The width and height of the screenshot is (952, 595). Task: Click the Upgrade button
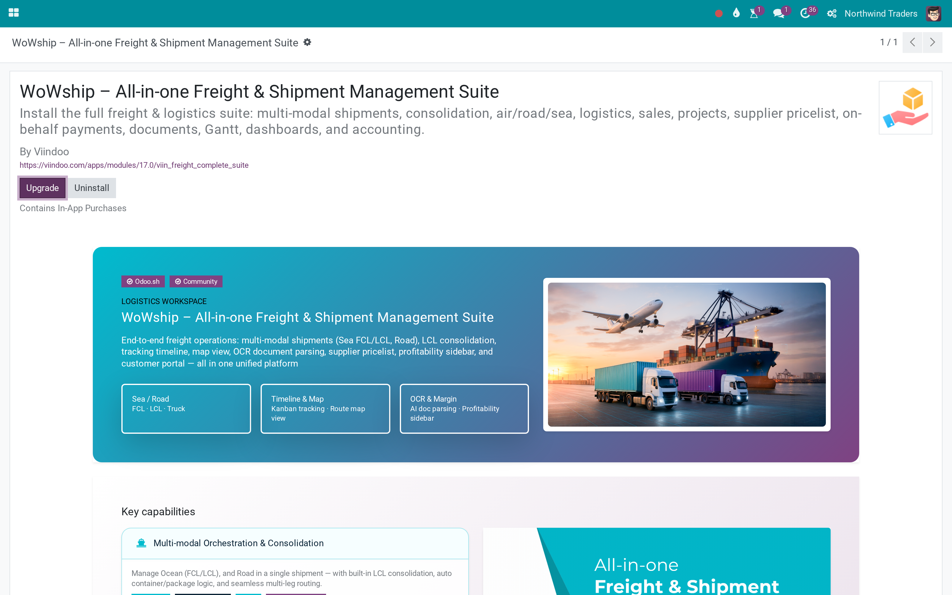point(43,188)
